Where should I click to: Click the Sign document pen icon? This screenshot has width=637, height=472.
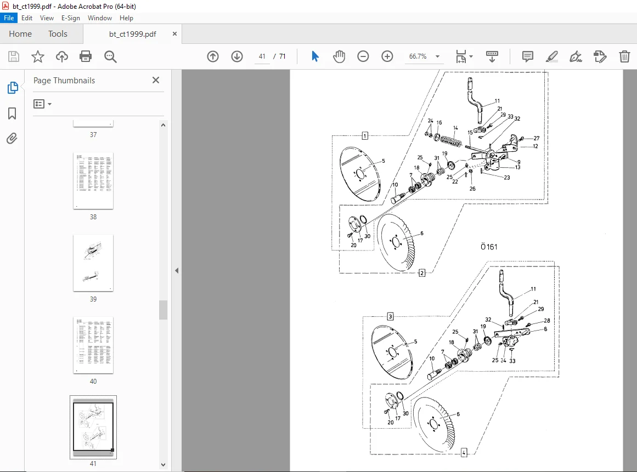click(x=576, y=56)
